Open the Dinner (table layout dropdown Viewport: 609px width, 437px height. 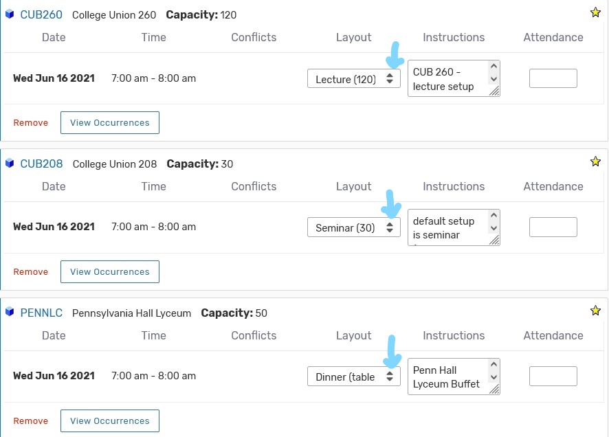(x=354, y=377)
